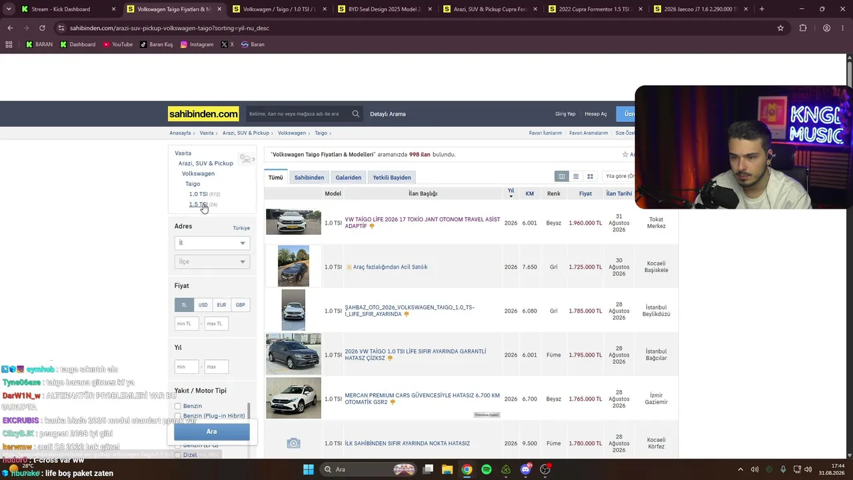The image size is (853, 480).
Task: Switch to the list view icon
Action: click(576, 177)
